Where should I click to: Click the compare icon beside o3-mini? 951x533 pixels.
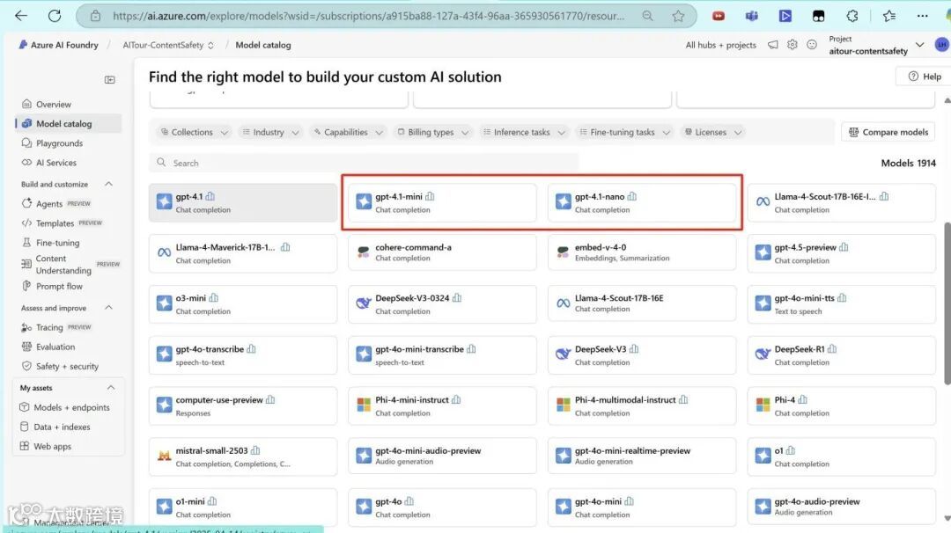[x=213, y=298]
